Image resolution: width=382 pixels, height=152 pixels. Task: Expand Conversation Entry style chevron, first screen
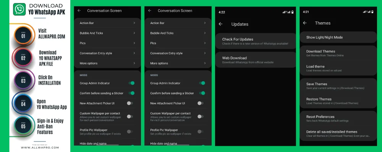tap(134, 53)
